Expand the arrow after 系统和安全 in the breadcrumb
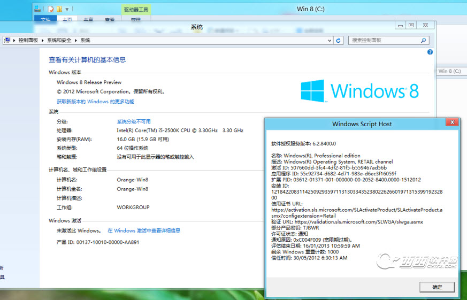 coord(75,40)
